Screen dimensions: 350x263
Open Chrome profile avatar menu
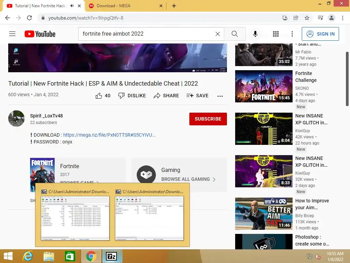point(332,18)
